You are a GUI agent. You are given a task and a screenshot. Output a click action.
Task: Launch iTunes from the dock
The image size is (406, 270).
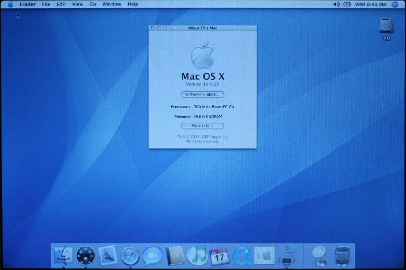pos(197,255)
